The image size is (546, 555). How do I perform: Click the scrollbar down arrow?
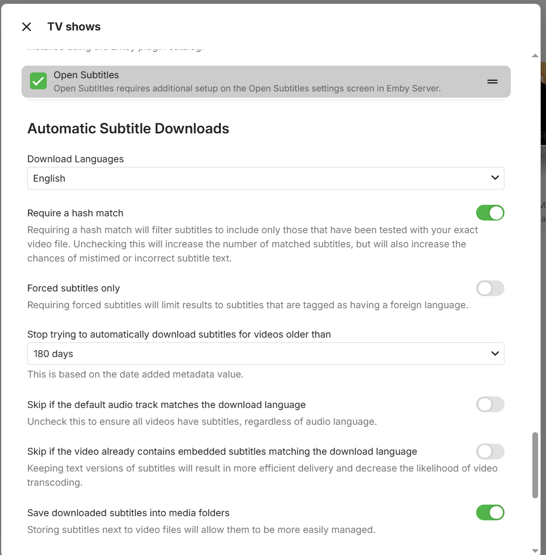535,550
